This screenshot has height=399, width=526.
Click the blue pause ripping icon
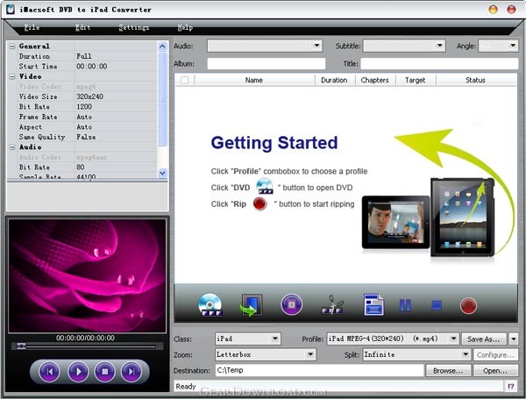[x=405, y=305]
